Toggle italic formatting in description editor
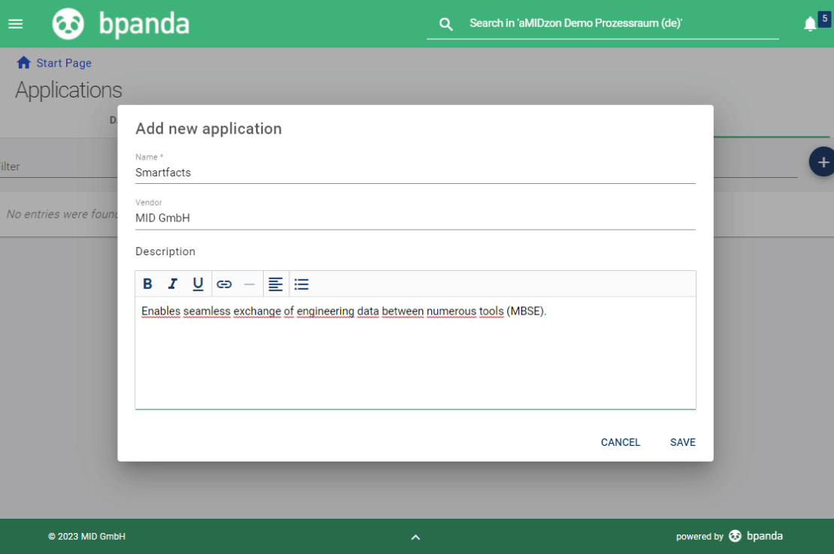The image size is (834, 554). coord(172,285)
